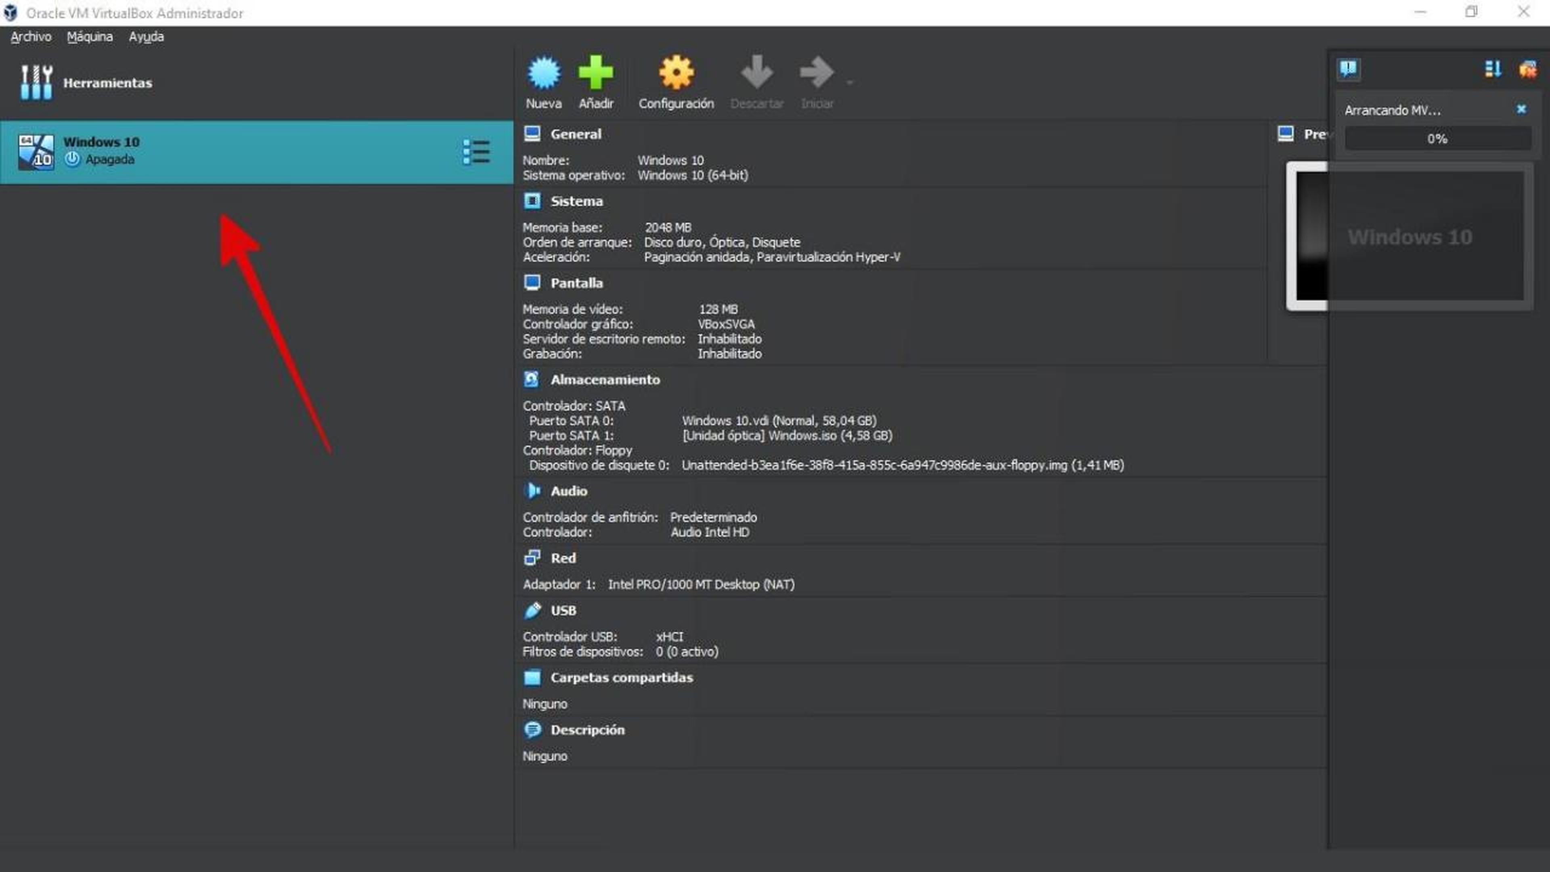Click the notification sort order icon
Image resolution: width=1550 pixels, height=872 pixels.
[x=1493, y=69]
